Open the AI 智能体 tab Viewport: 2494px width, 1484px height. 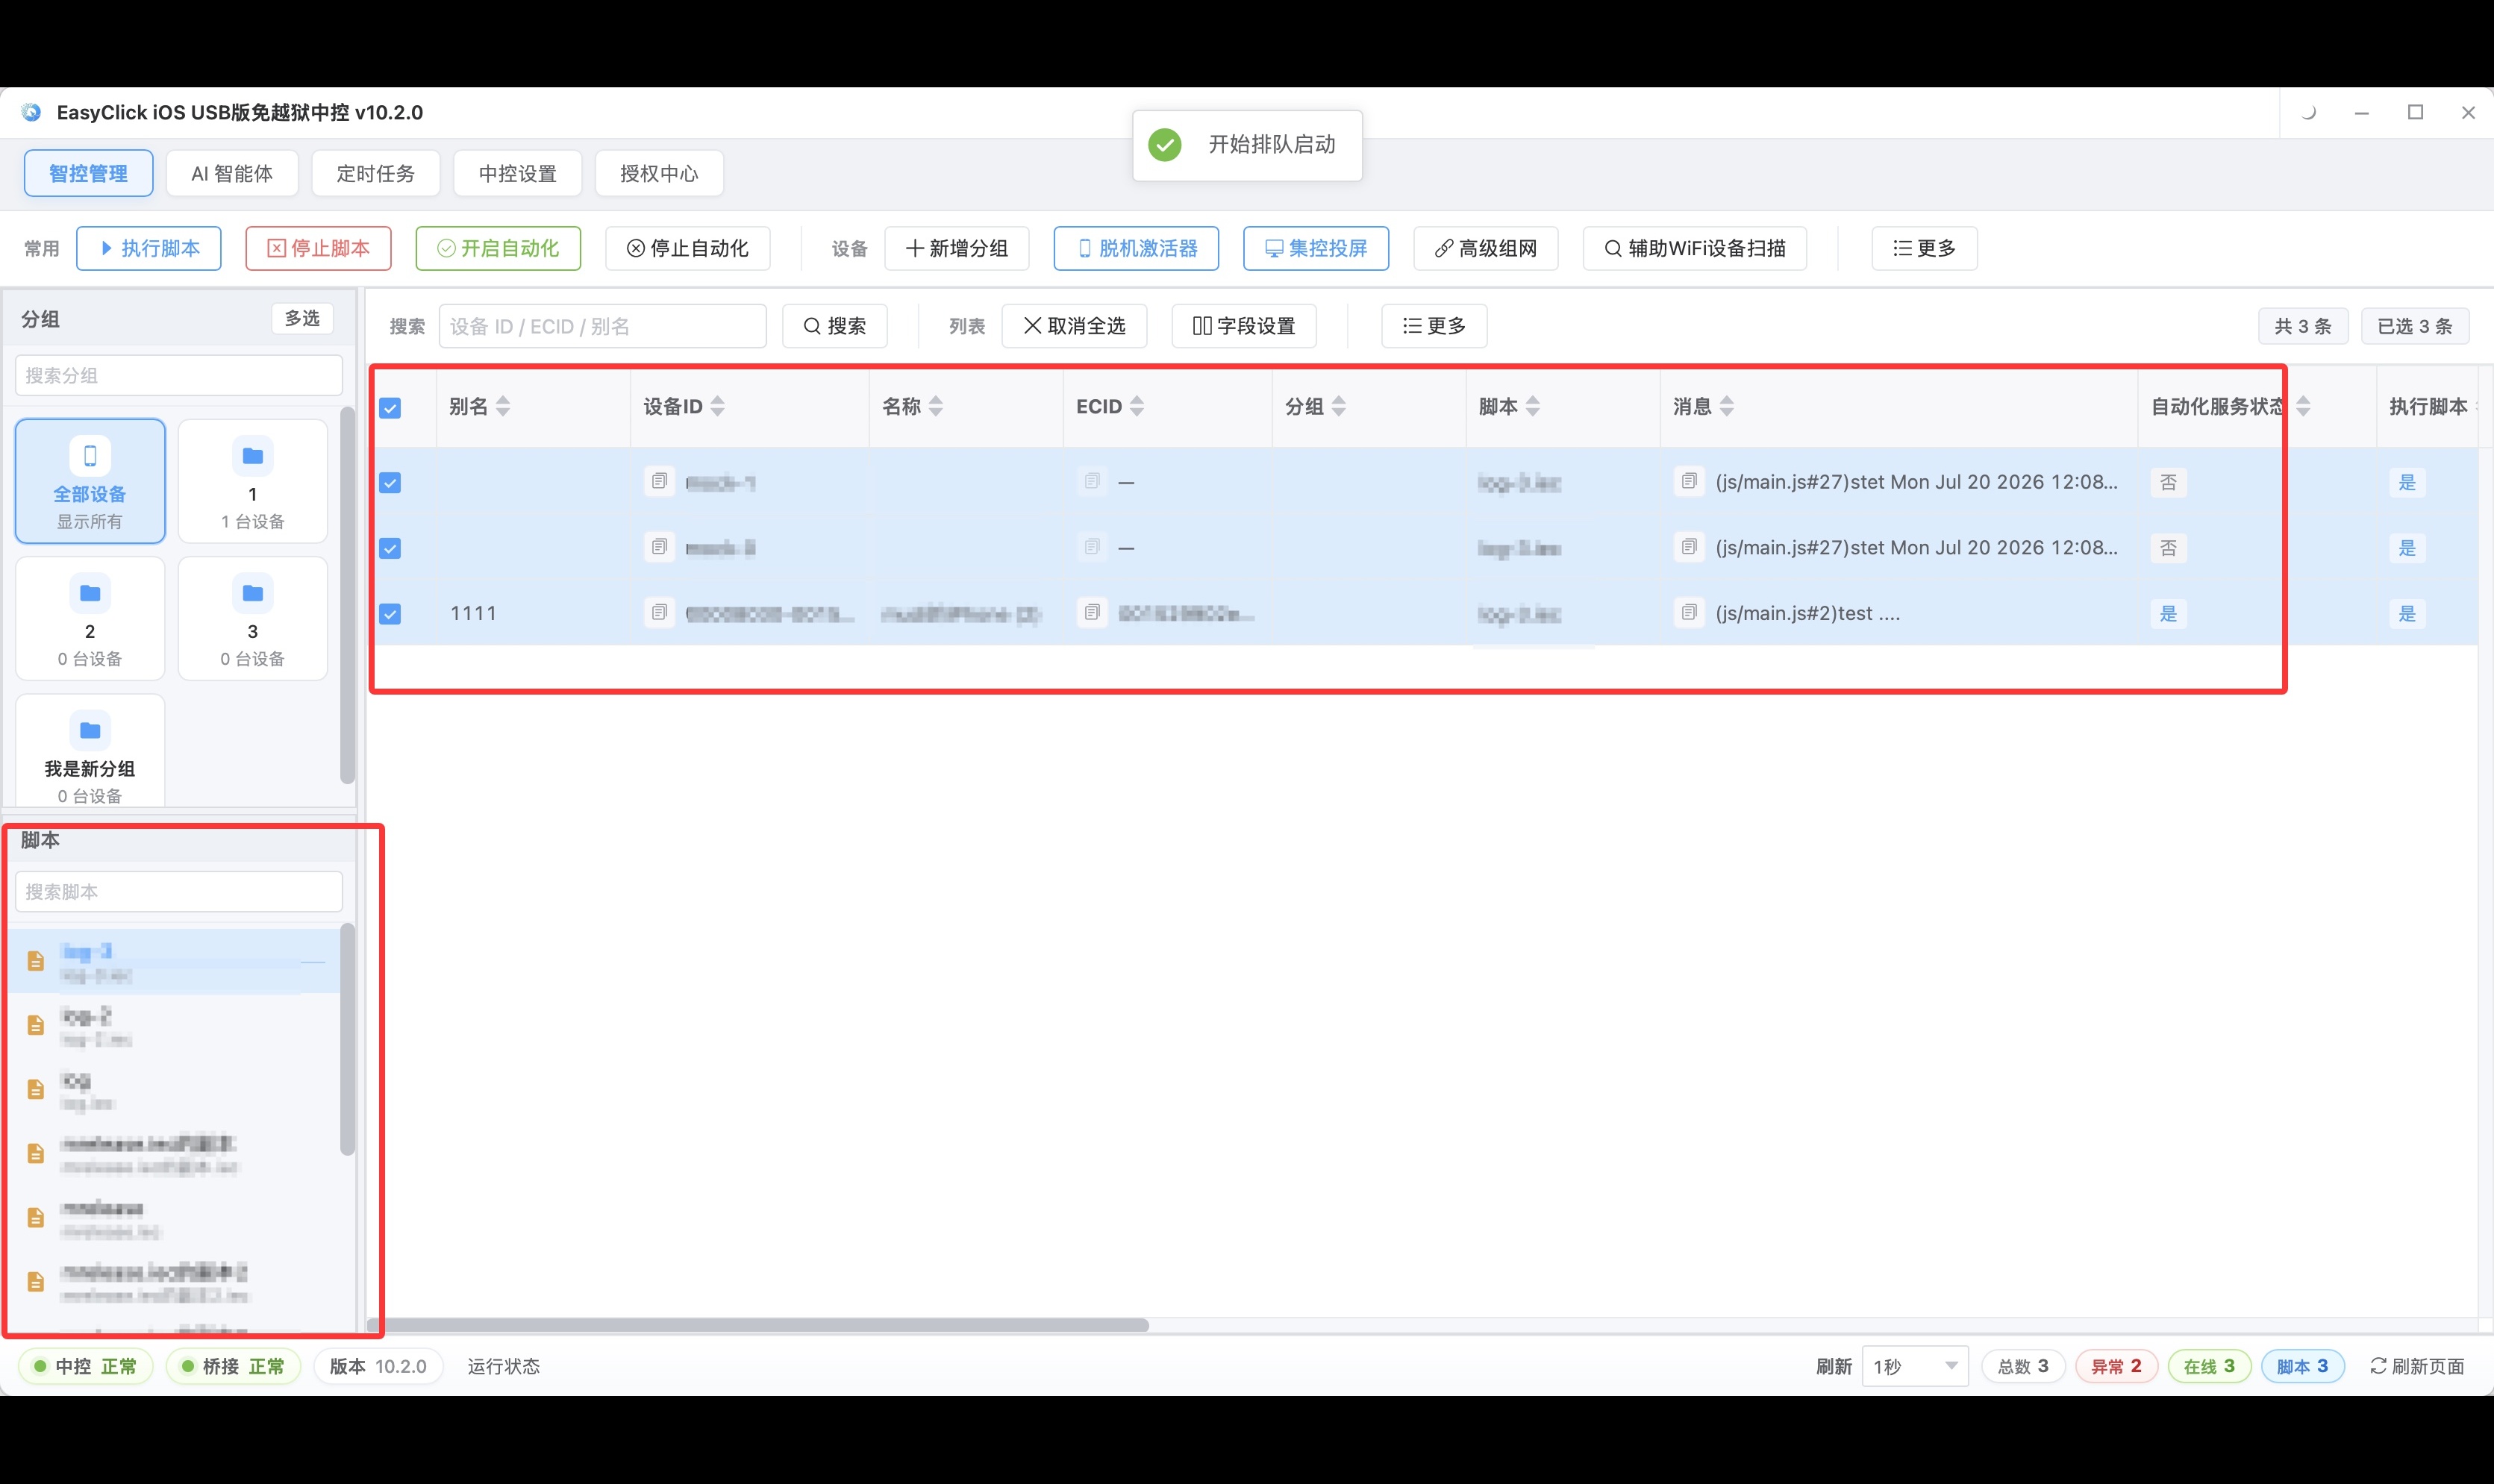[x=232, y=173]
